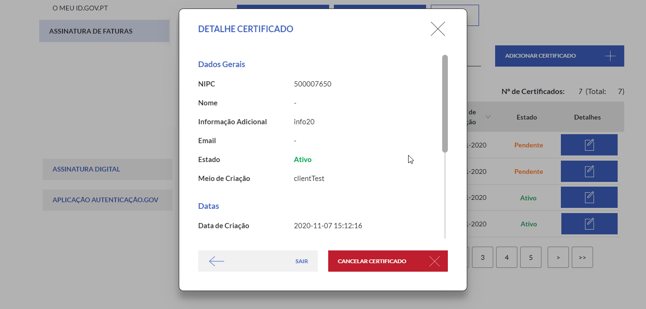Jump to last page with ">>" button
This screenshot has width=646, height=309.
point(582,257)
